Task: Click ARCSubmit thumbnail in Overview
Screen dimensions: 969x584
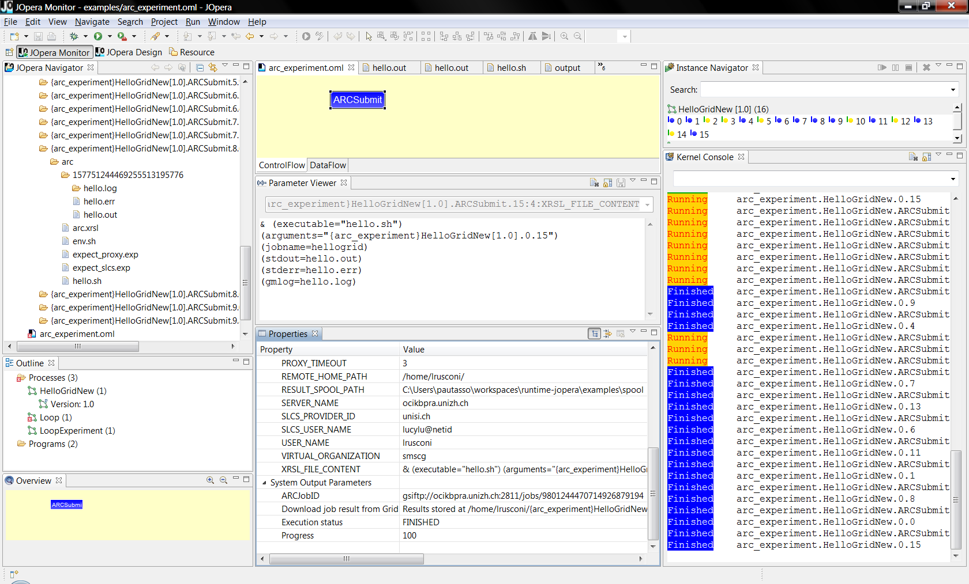Action: [x=67, y=505]
